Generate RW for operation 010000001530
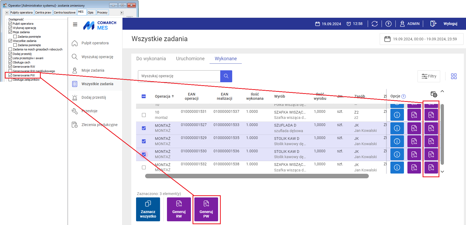This screenshot has height=225, width=466. (414, 154)
